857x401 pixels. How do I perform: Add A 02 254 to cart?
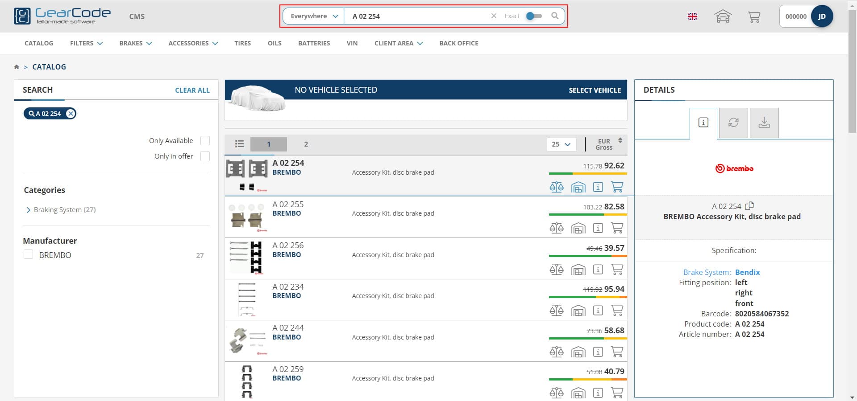click(x=617, y=187)
